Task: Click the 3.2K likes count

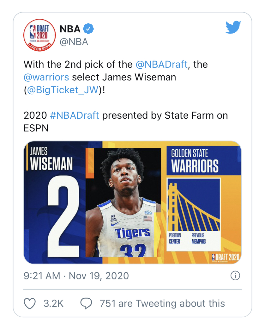Action: [x=53, y=303]
